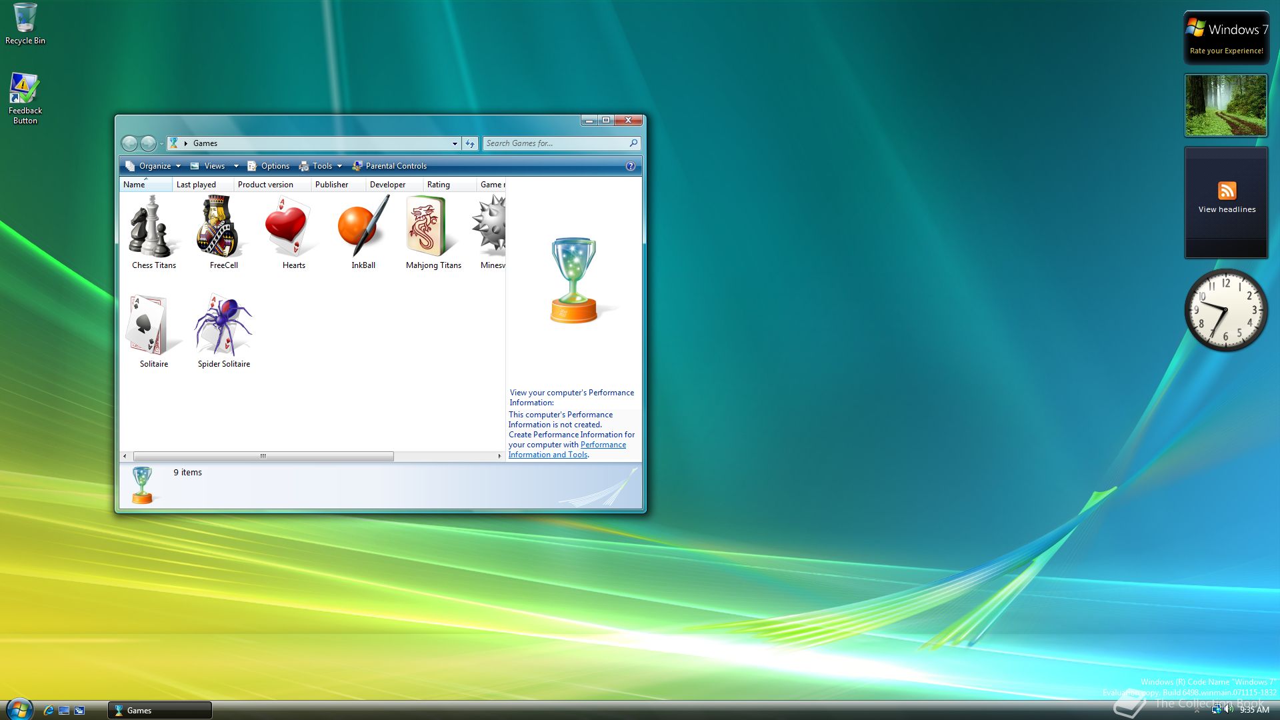Click the View headlines gadget text
1280x720 pixels.
coord(1227,209)
